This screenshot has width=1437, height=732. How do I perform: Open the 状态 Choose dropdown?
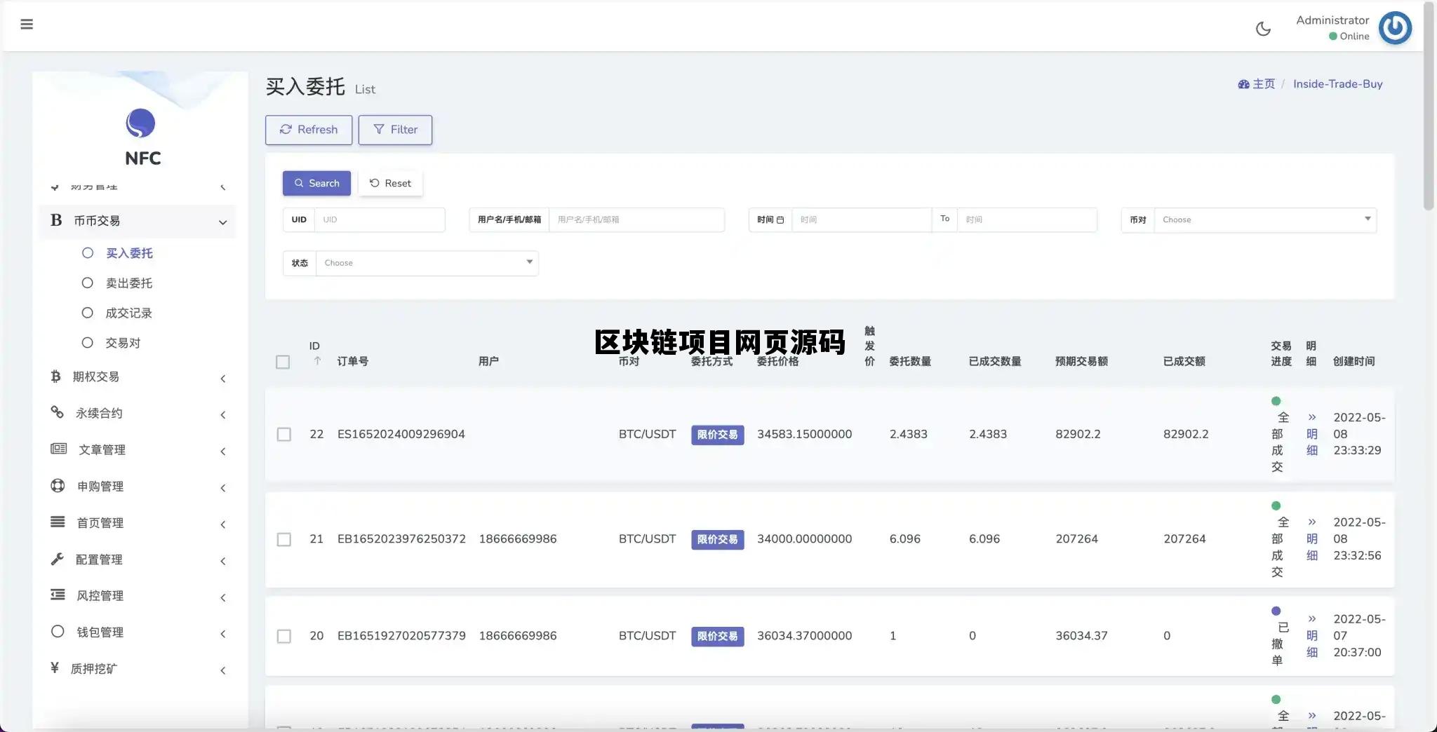click(427, 262)
